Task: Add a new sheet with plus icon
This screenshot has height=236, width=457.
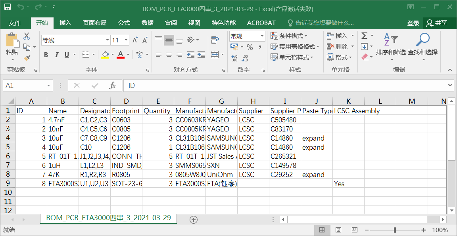Action: click(194, 220)
